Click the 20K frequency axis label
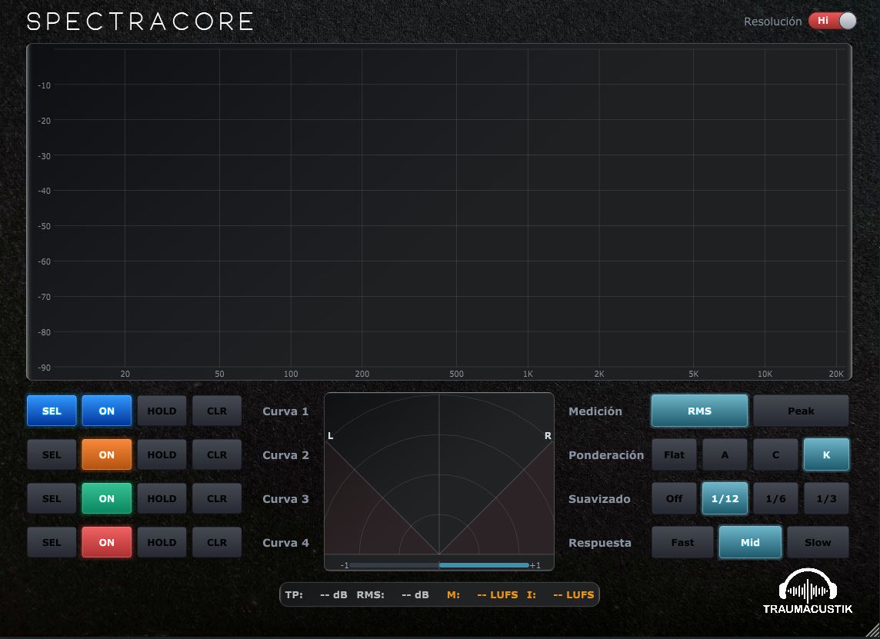The width and height of the screenshot is (880, 639). point(836,374)
